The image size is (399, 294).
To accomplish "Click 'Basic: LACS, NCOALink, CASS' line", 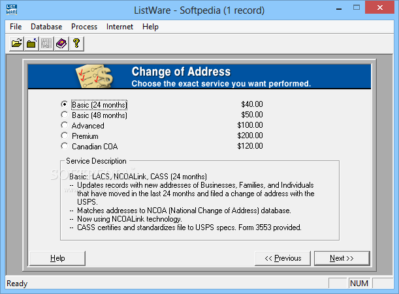I will click(138, 177).
